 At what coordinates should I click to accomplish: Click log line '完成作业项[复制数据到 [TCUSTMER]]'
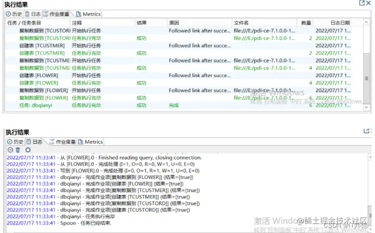(x=104, y=190)
